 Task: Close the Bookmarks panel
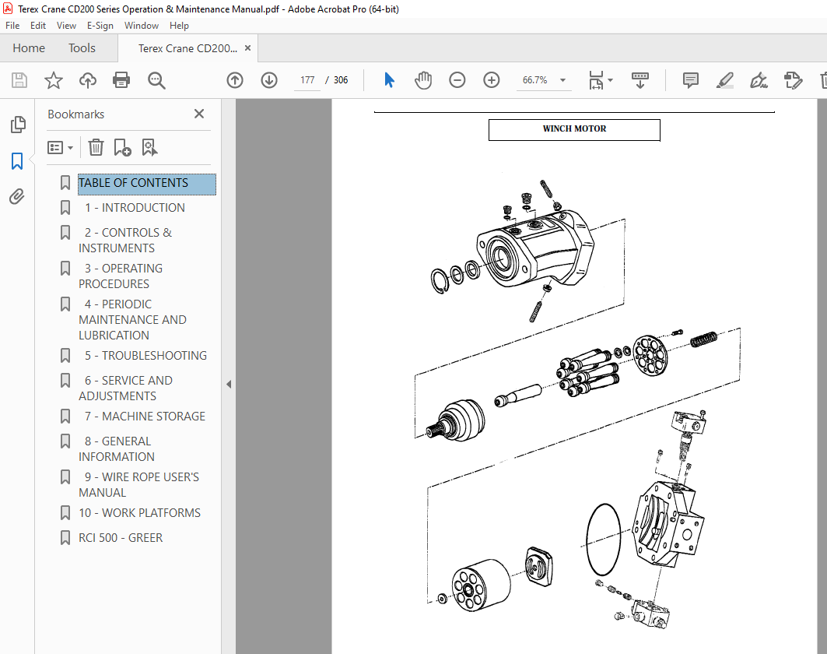pyautogui.click(x=199, y=114)
